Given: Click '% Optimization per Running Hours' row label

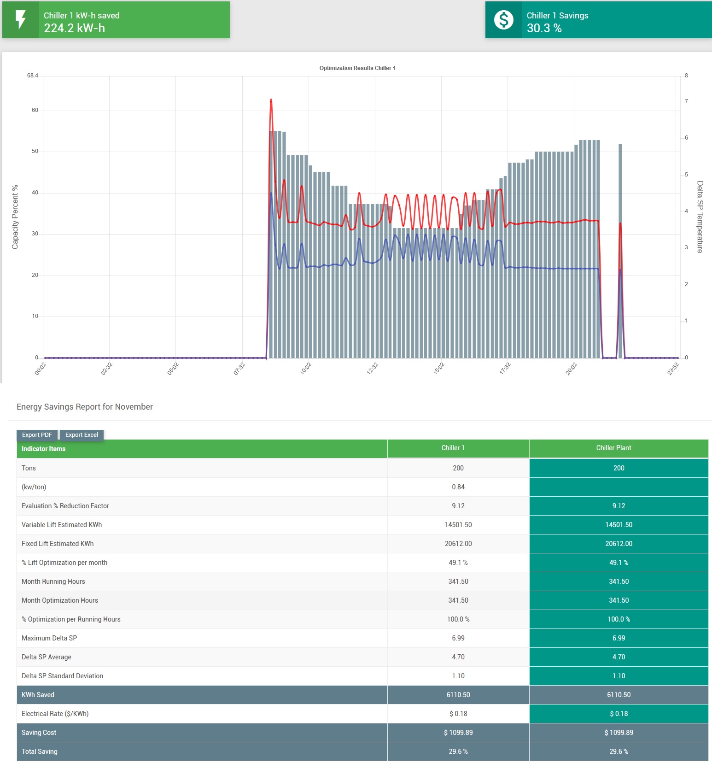Looking at the screenshot, I should 71,619.
